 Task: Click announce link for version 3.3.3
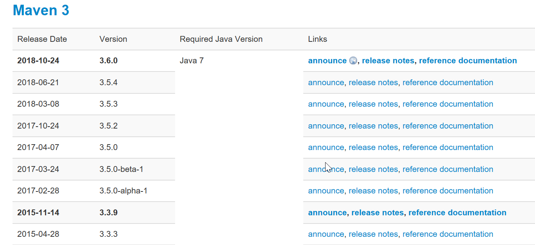click(326, 234)
